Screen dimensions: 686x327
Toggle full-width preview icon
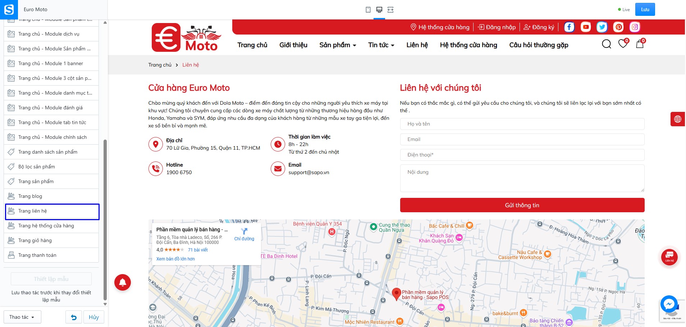(x=390, y=10)
